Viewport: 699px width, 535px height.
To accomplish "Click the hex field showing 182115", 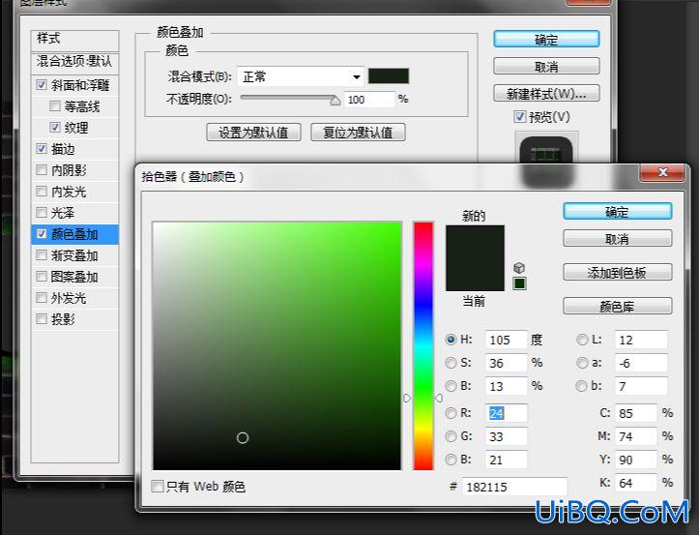I will pos(514,487).
